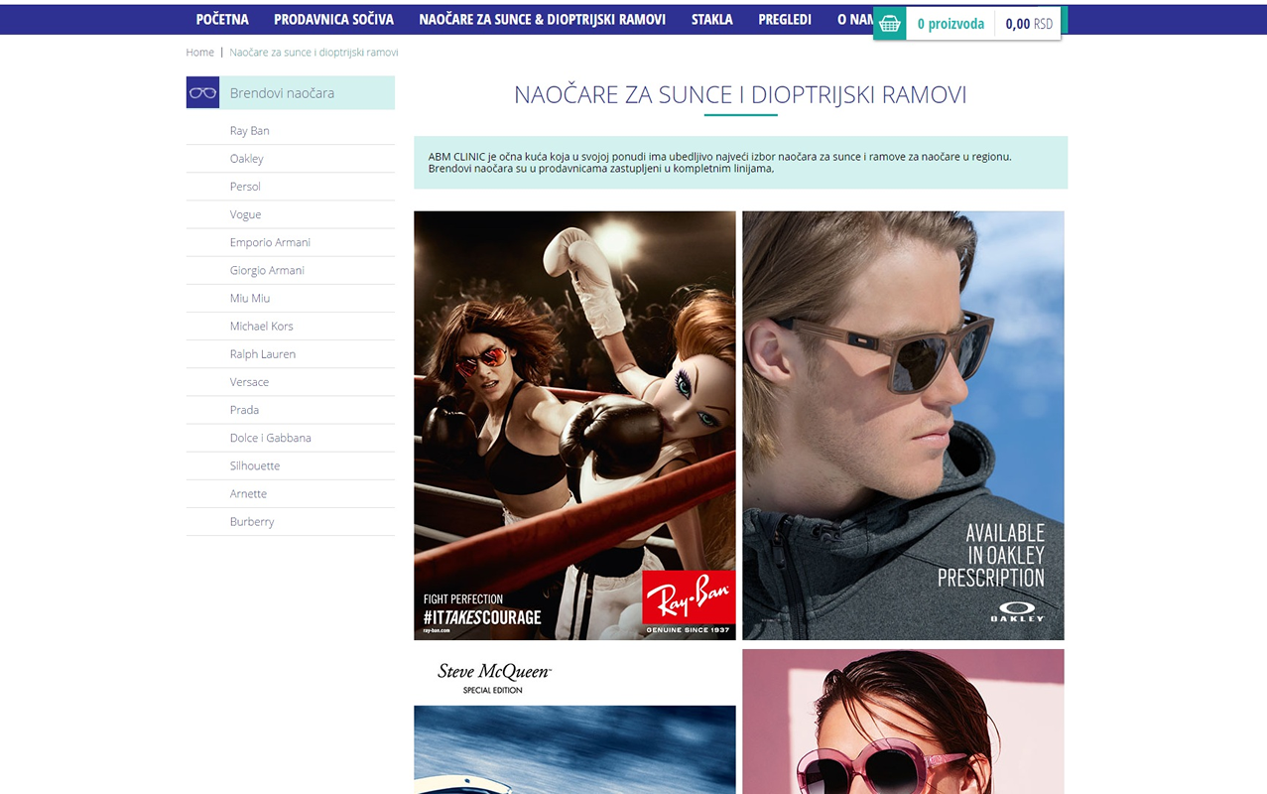Open the Oakley brand in sidebar
The image size is (1267, 794).
(x=246, y=159)
